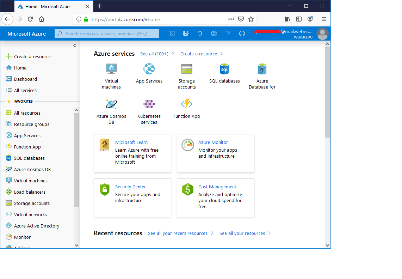Open the notifications bell
Screen dimensions: 402x279
pyautogui.click(x=200, y=34)
